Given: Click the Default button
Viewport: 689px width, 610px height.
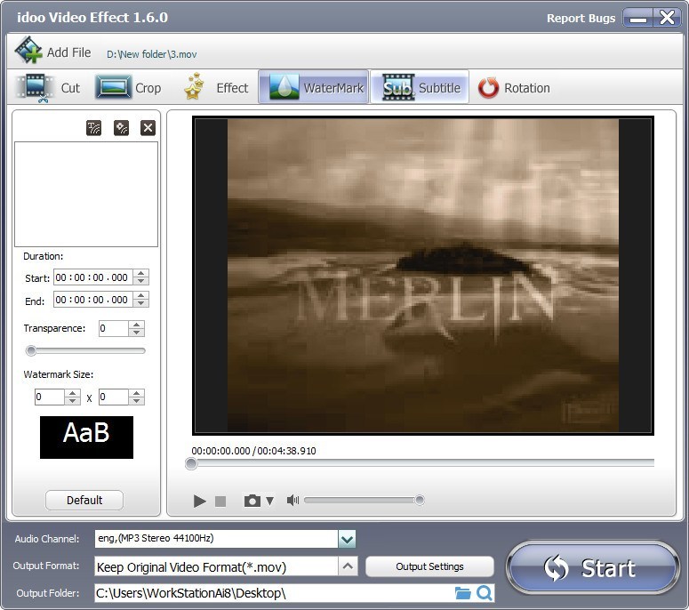Looking at the screenshot, I should [84, 500].
